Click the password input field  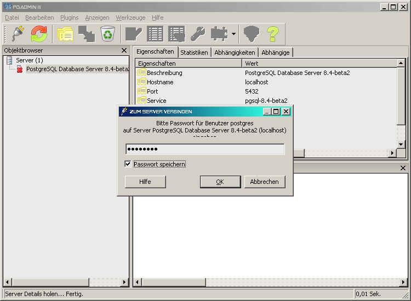205,149
